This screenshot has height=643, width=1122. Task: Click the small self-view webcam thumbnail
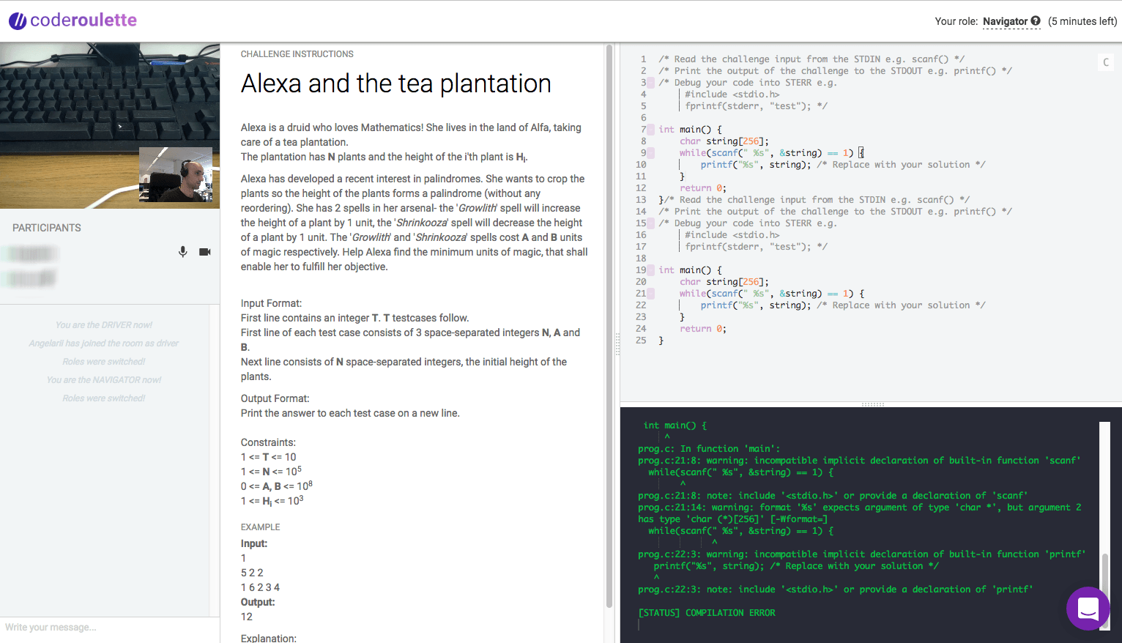(x=176, y=175)
